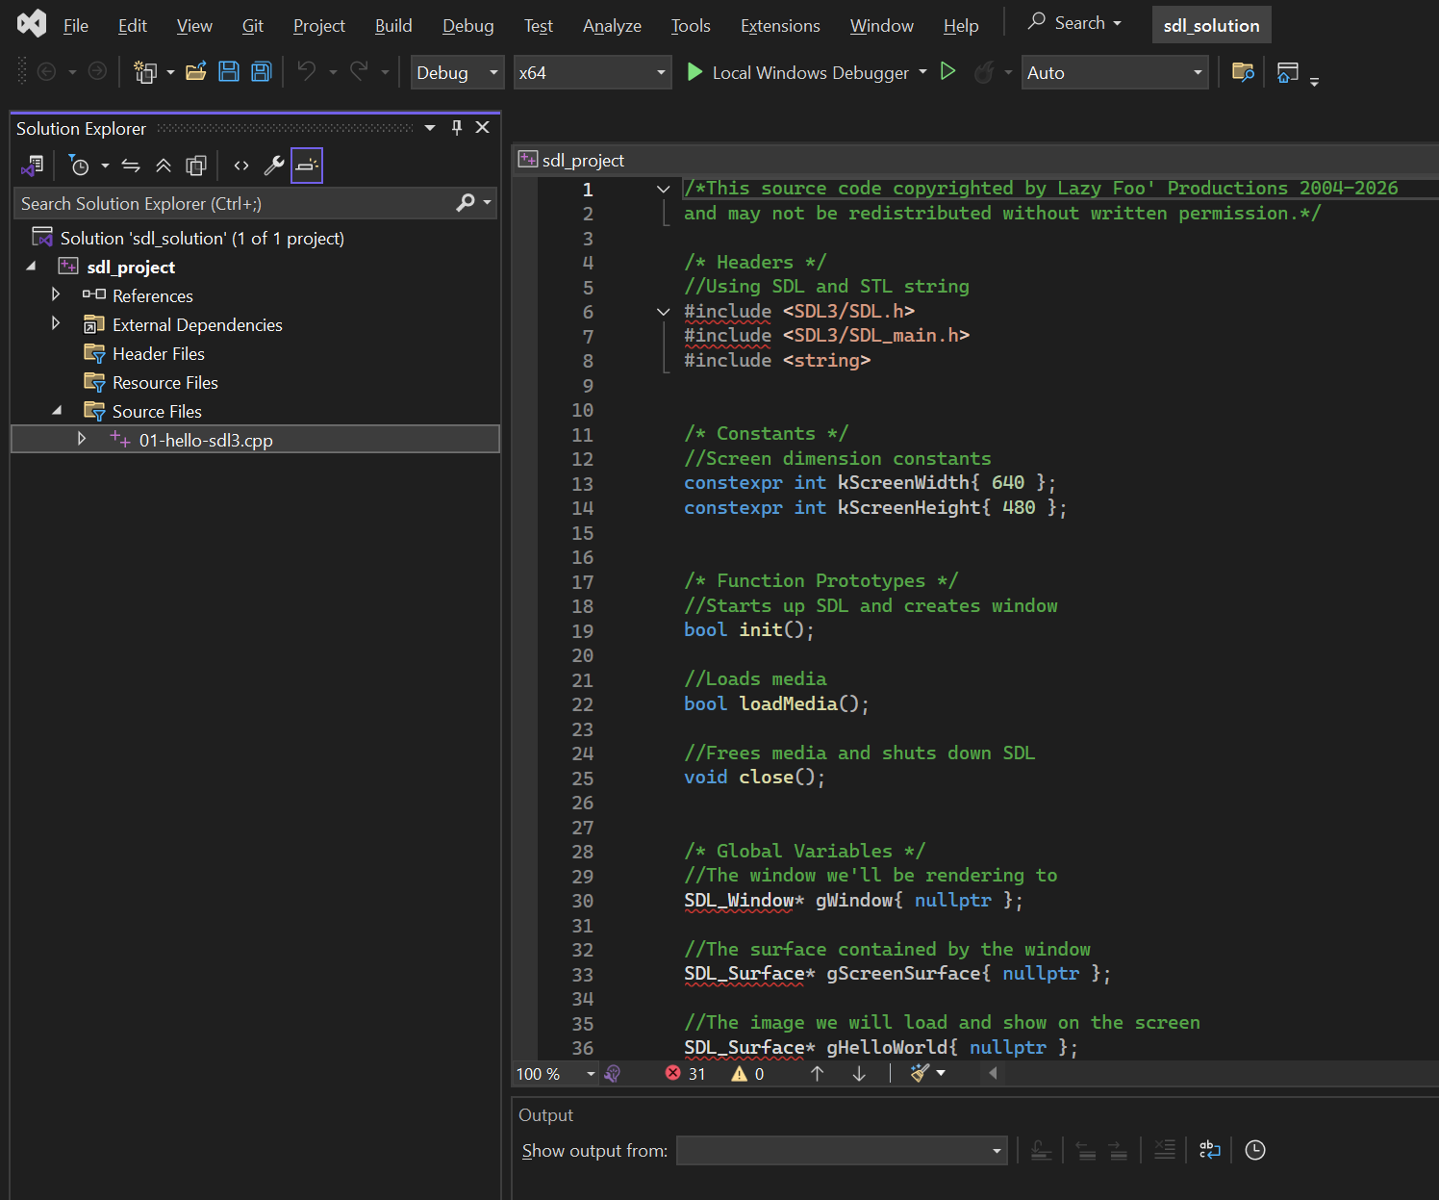Start Without Debugging via hollow play button
This screenshot has width=1439, height=1200.
click(x=947, y=71)
